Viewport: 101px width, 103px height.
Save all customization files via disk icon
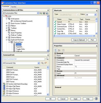(x=44, y=13)
